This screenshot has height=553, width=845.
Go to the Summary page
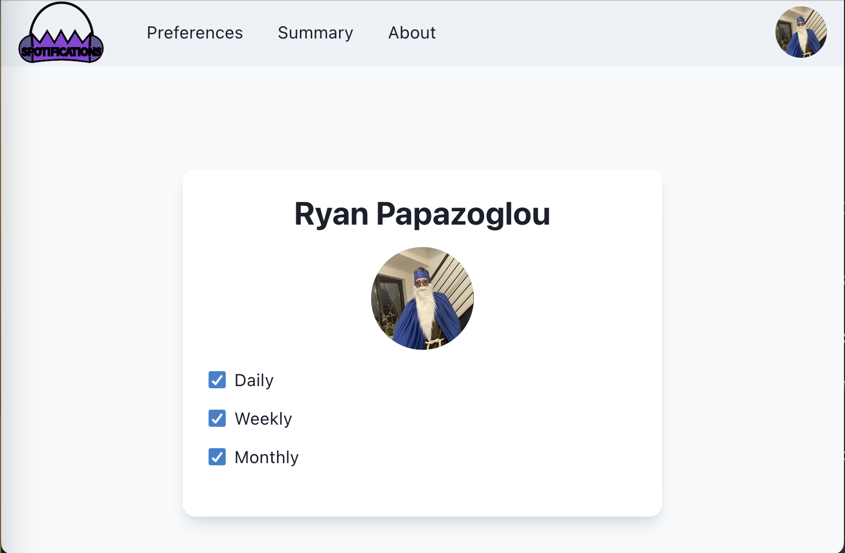(x=316, y=33)
